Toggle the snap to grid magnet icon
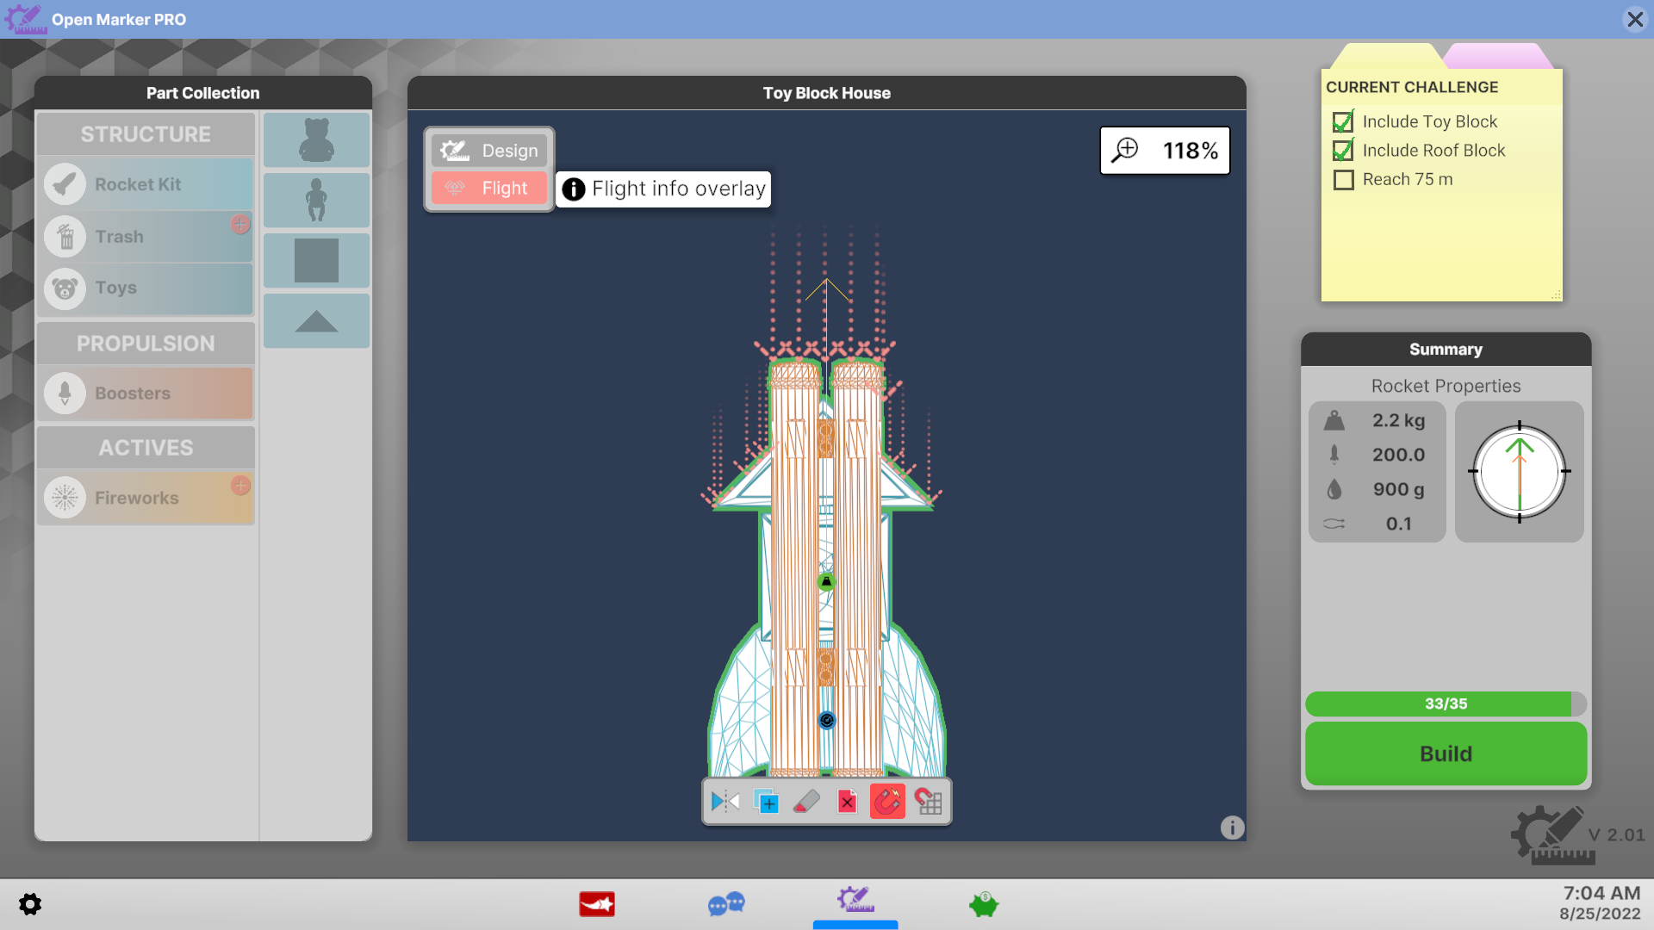1654x930 pixels. tap(928, 802)
